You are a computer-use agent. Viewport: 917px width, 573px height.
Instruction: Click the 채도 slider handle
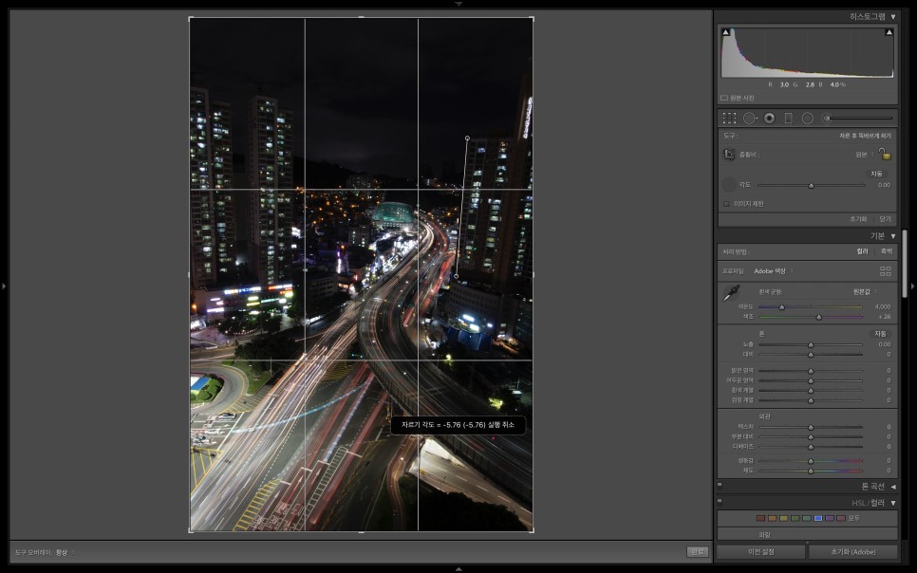(811, 471)
